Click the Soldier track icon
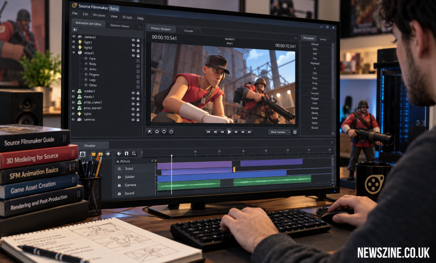The image size is (436, 263). (x=119, y=177)
